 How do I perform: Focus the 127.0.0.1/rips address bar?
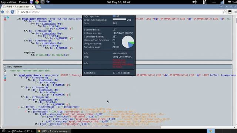coord(119,12)
